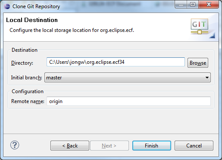Click the 'Local Destination' page heading
The image size is (222, 160).
coord(32,20)
